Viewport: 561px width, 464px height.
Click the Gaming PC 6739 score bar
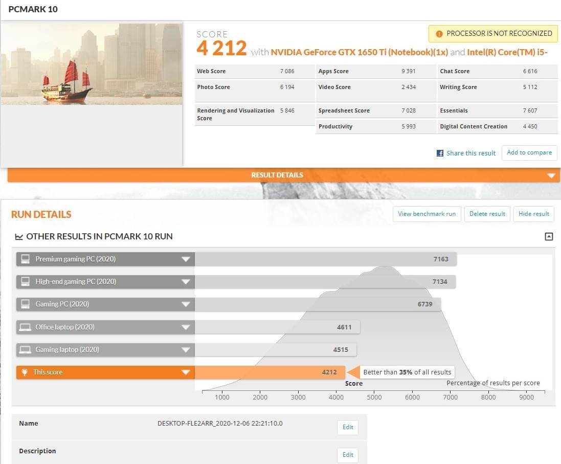point(318,304)
